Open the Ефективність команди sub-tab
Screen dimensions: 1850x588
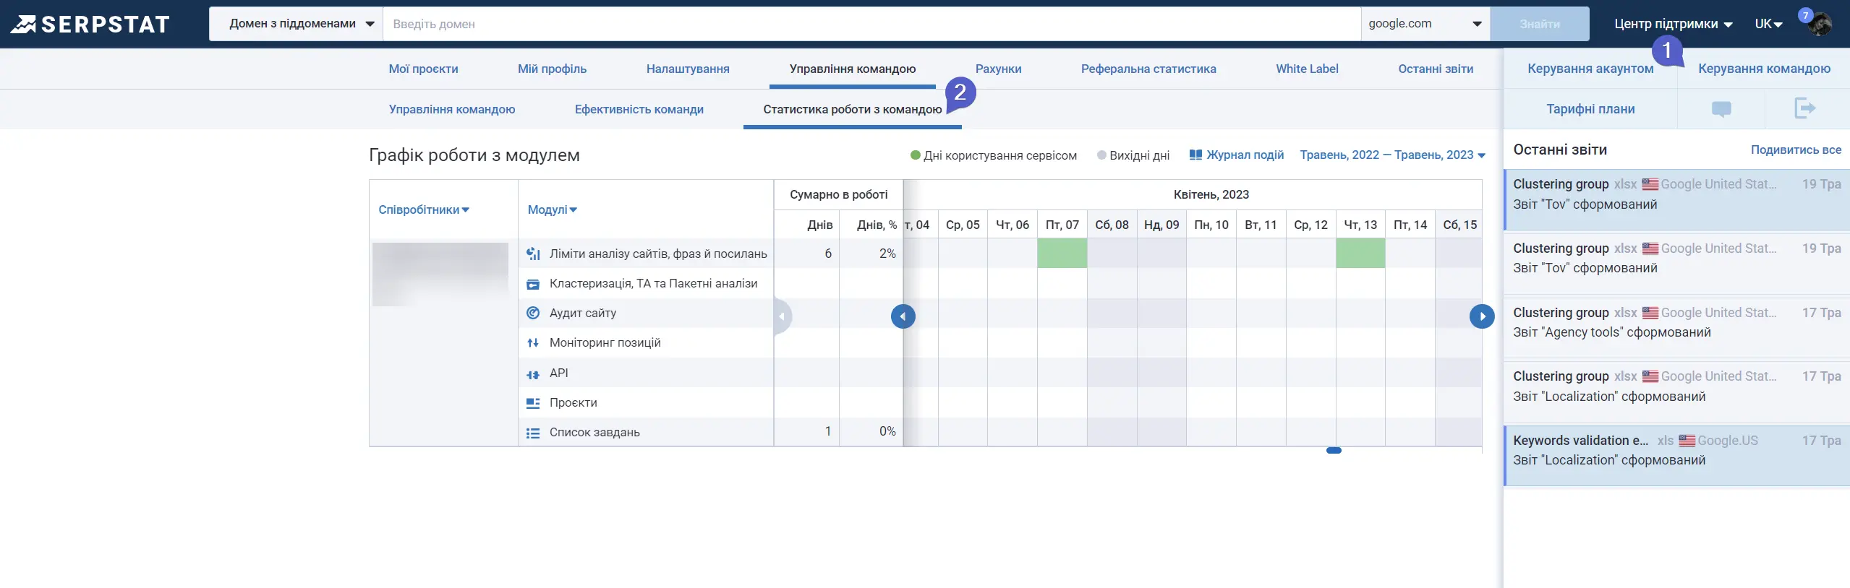[x=639, y=109]
